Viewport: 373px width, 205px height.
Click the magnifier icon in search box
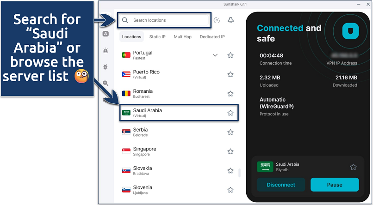pos(125,20)
